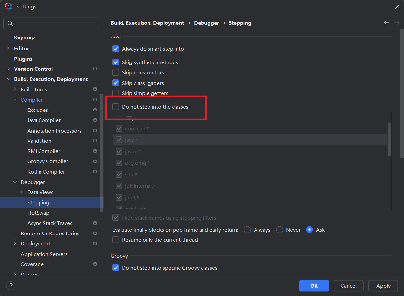Click the add class filter plus icon
This screenshot has height=296, width=404.
coord(129,117)
